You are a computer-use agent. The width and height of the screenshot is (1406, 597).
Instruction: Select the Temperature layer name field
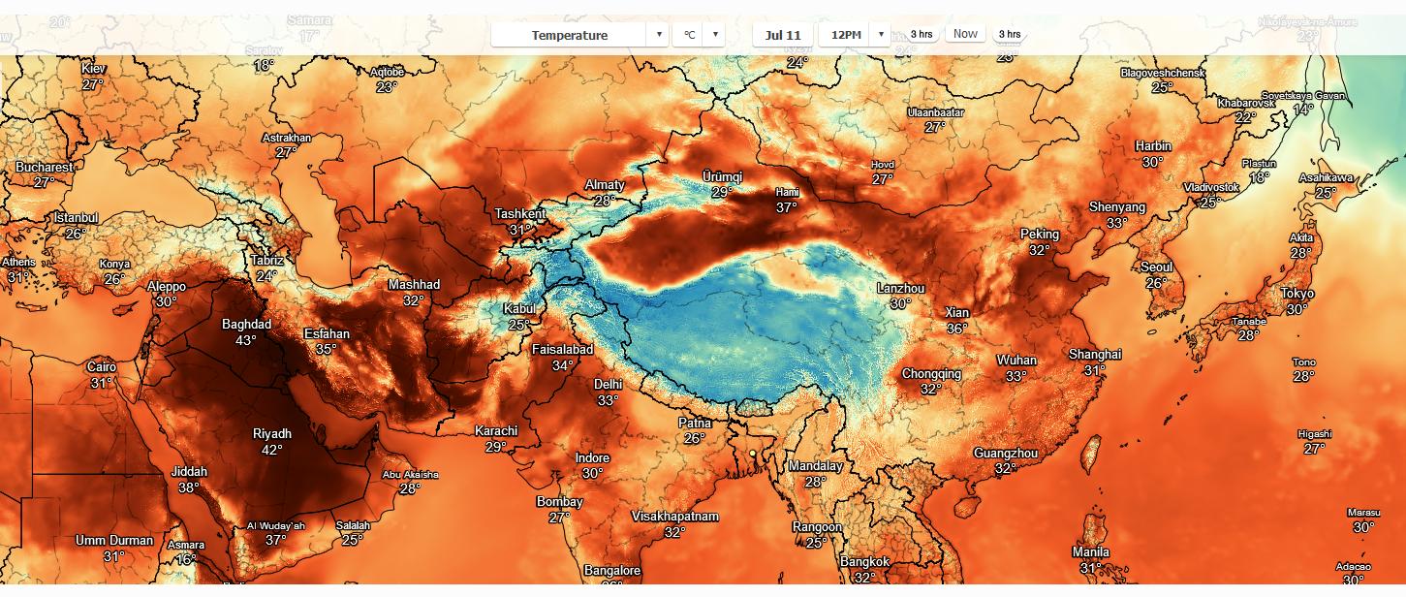[x=570, y=34]
